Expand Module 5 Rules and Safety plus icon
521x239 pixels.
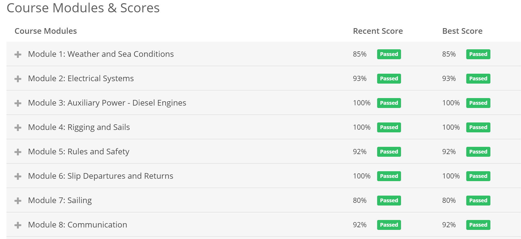(18, 152)
